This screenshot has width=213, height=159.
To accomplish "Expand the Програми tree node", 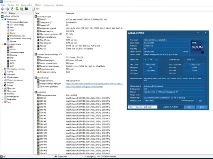I will click(x=2, y=91).
